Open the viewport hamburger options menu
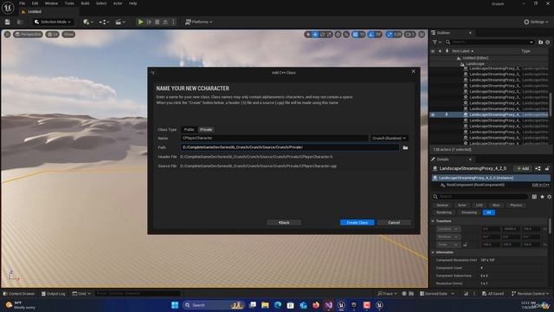 [x=7, y=35]
